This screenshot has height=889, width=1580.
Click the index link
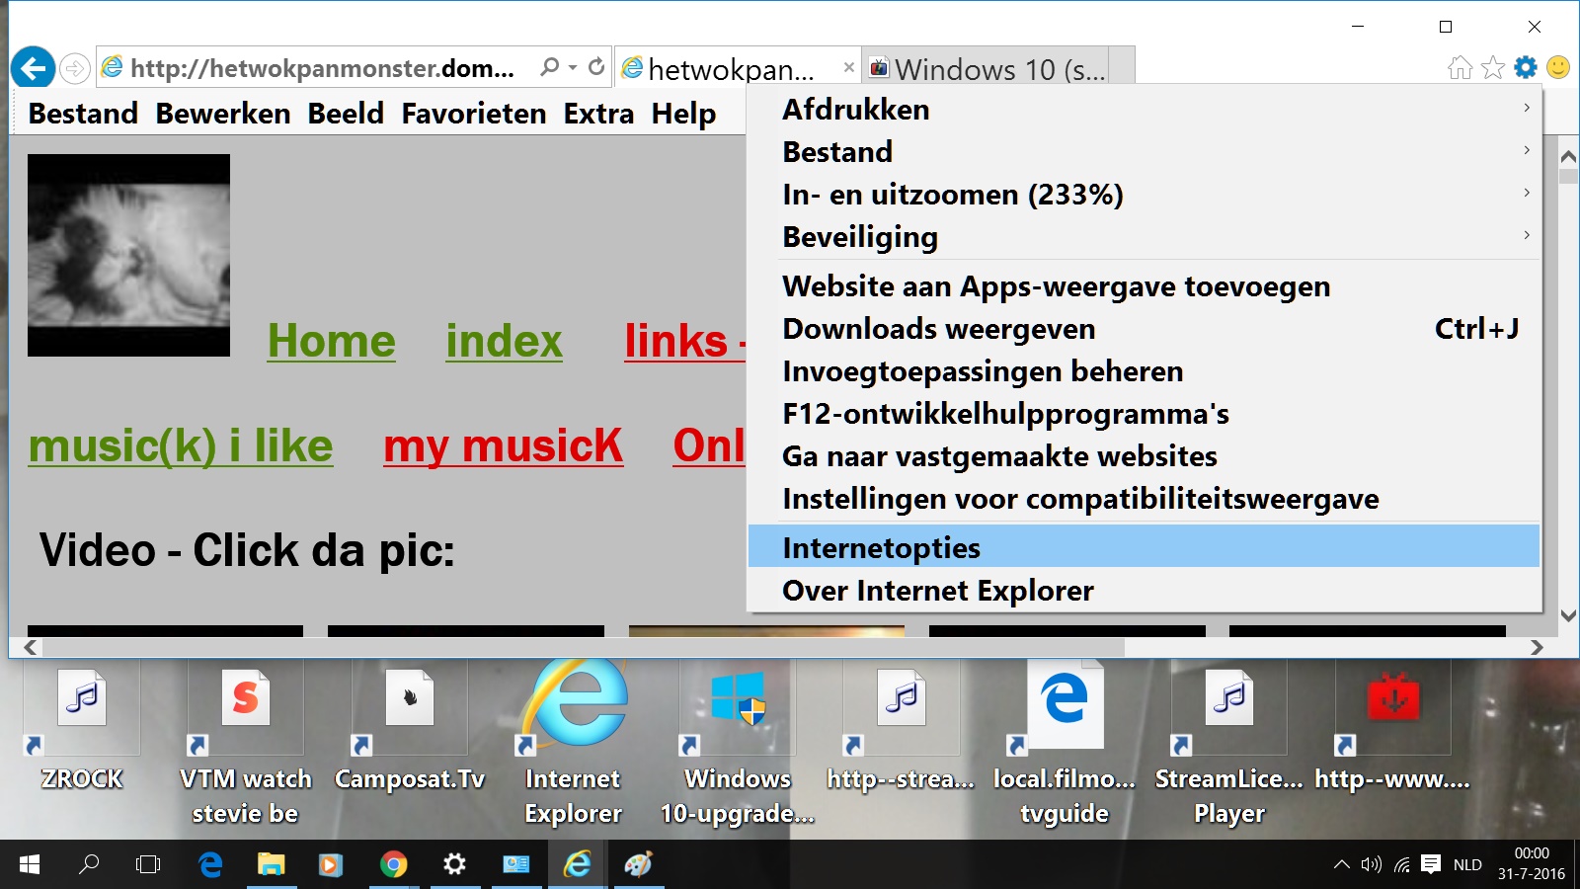click(x=504, y=341)
